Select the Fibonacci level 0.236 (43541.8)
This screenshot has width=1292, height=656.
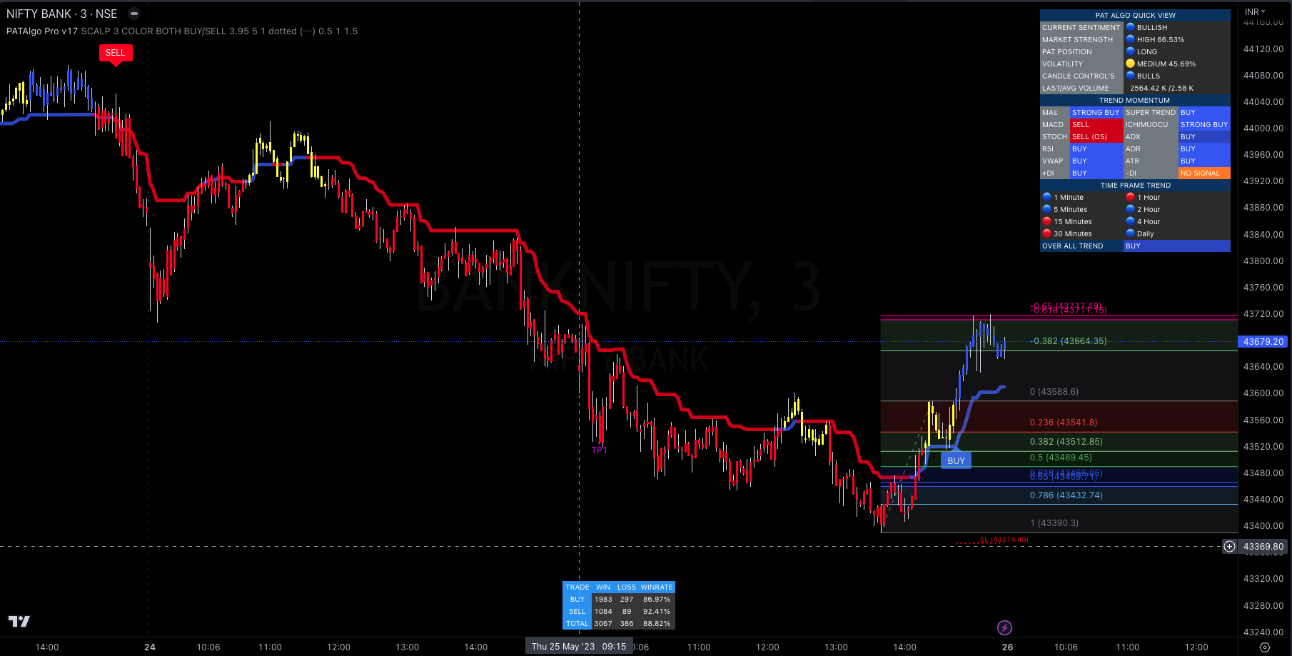[1064, 423]
